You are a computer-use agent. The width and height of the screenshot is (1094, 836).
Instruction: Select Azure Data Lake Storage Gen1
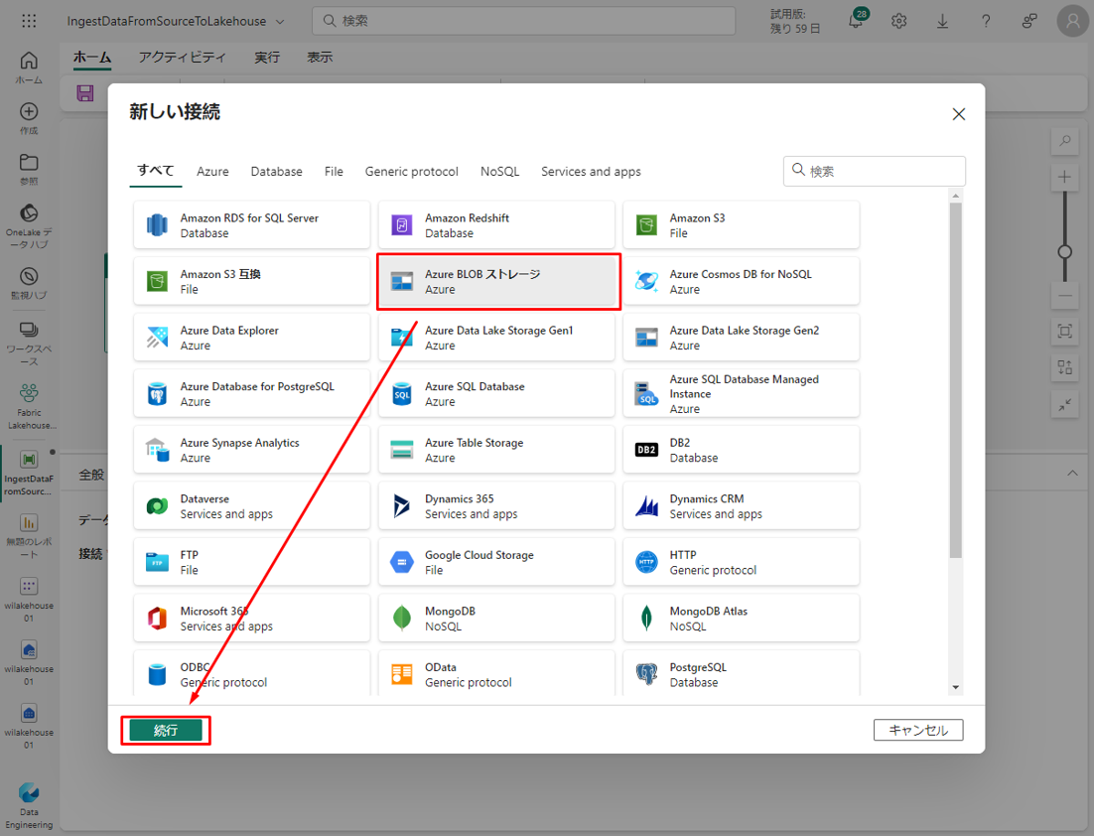[x=496, y=338]
